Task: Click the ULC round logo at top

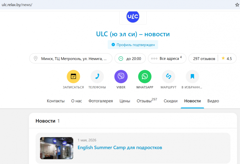Action: (133, 16)
